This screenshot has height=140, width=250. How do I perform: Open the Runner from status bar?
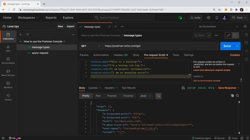coord(220,138)
